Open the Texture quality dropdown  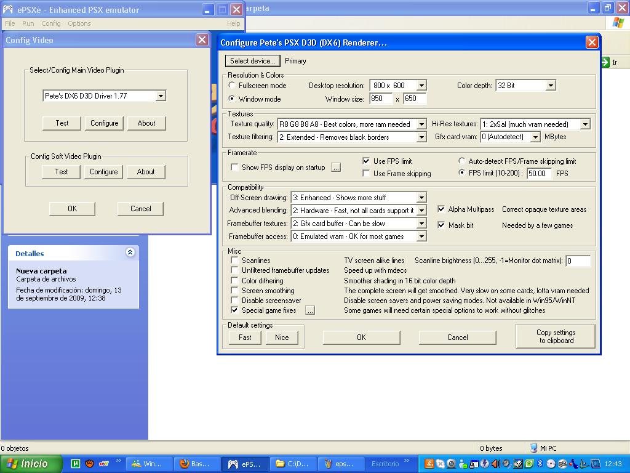(421, 124)
